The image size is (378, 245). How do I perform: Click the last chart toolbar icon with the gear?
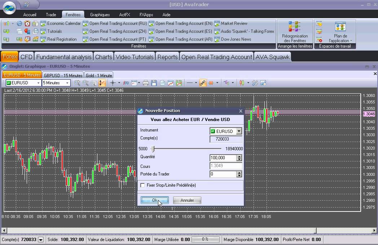(x=263, y=83)
